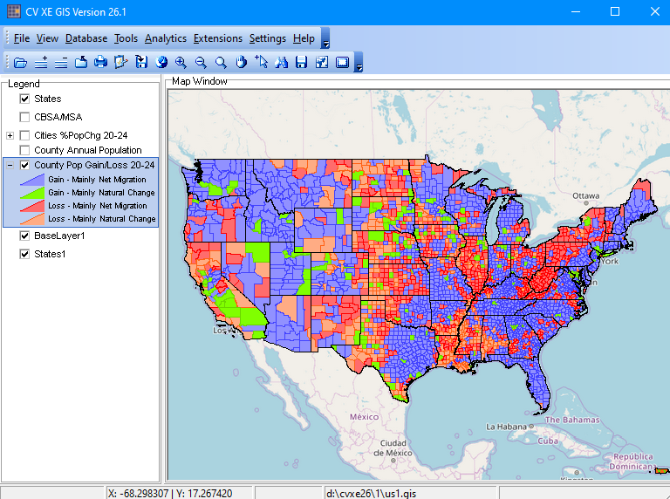Turn off the BaseLayer1 checkbox
Image resolution: width=670 pixels, height=499 pixels.
click(x=24, y=236)
